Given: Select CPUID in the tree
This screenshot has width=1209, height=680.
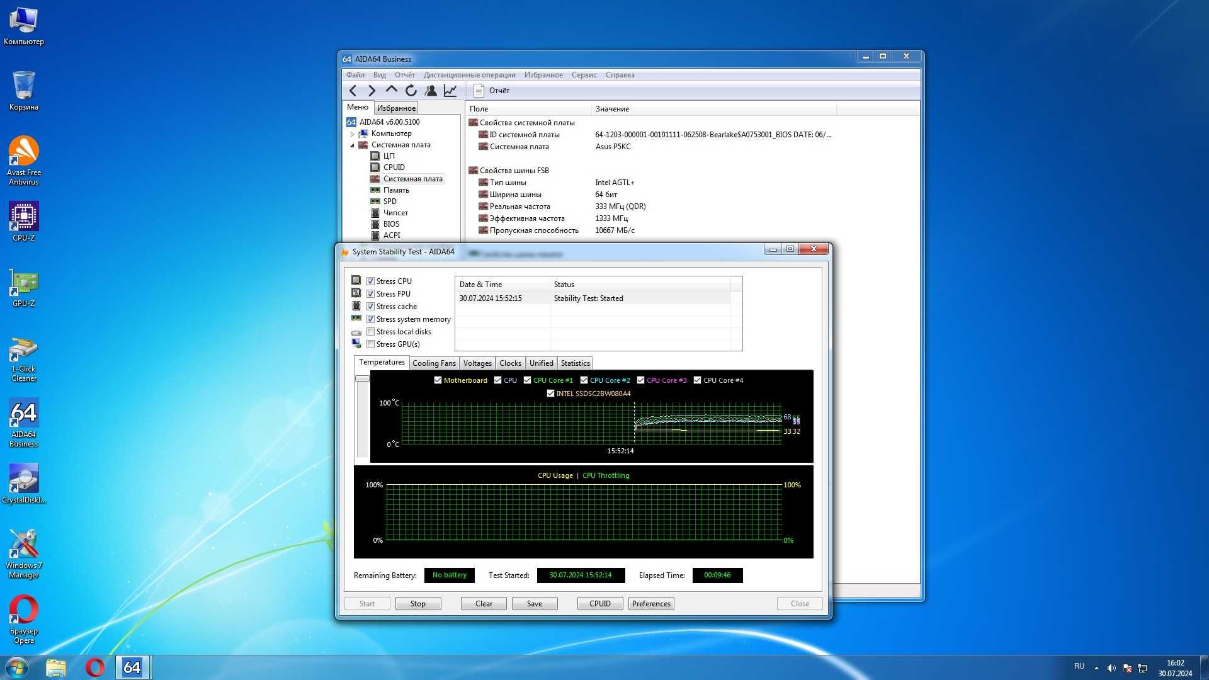Looking at the screenshot, I should point(394,167).
